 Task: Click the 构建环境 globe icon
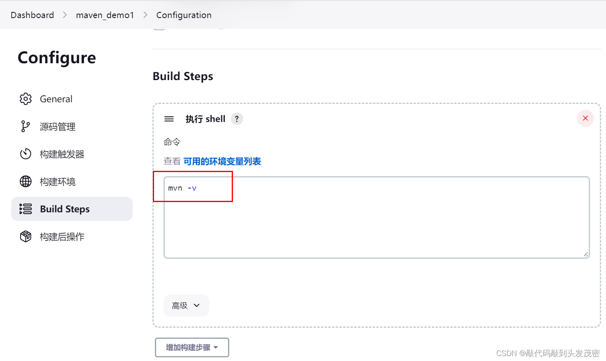click(x=25, y=182)
